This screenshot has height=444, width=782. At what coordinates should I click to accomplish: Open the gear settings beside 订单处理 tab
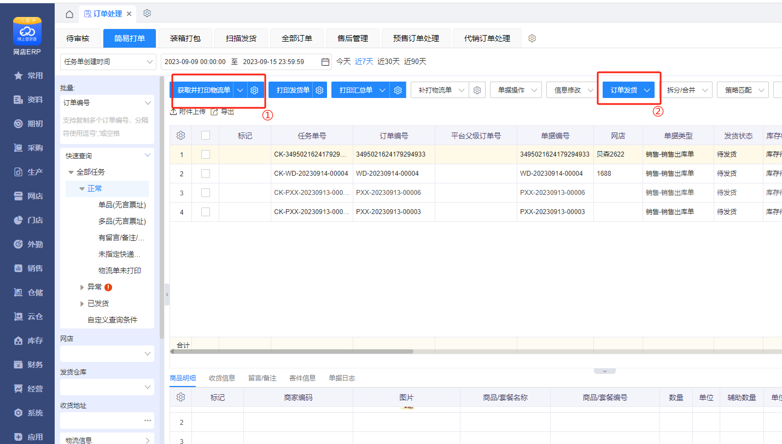147,13
